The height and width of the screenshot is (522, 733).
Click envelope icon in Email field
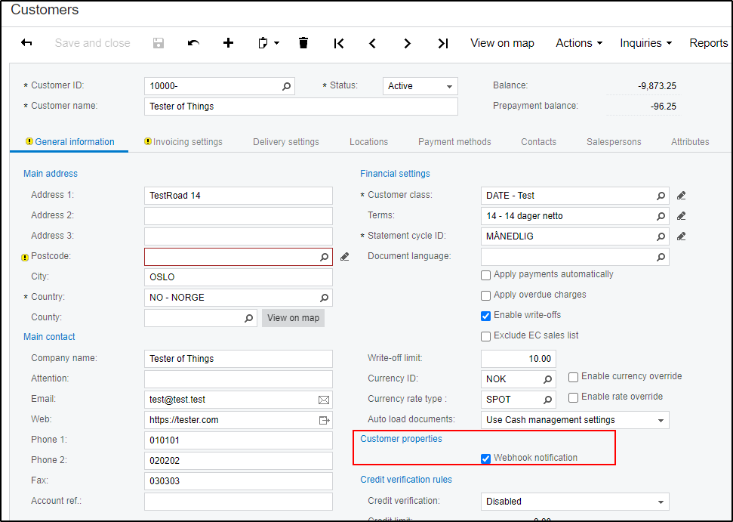click(324, 400)
